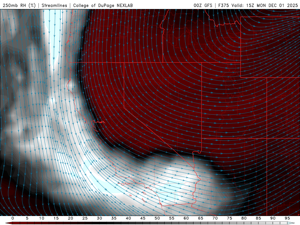Click the "Streamlines" label in header
Image resolution: width=300 pixels, height=225 pixels.
point(54,5)
